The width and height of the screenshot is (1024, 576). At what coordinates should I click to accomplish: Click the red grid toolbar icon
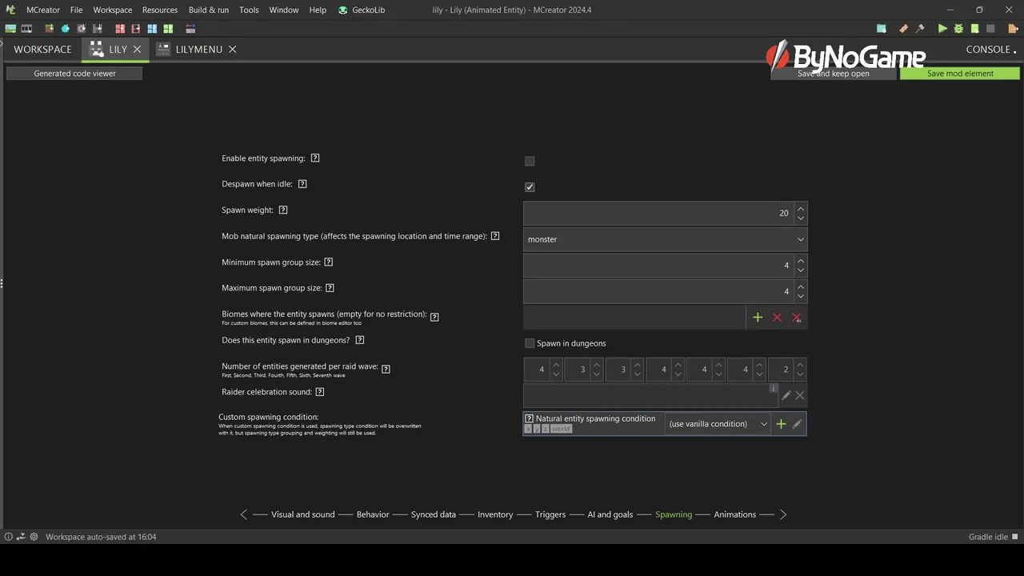(120, 29)
